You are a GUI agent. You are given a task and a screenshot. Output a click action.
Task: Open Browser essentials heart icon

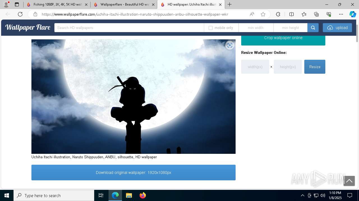[329, 14]
